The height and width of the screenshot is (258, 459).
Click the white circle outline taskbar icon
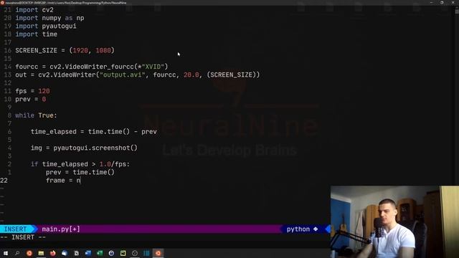135,253
